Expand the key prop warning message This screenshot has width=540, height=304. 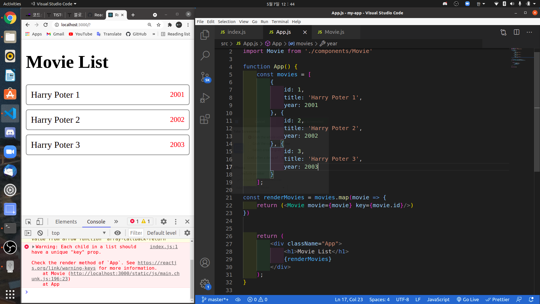click(33, 247)
